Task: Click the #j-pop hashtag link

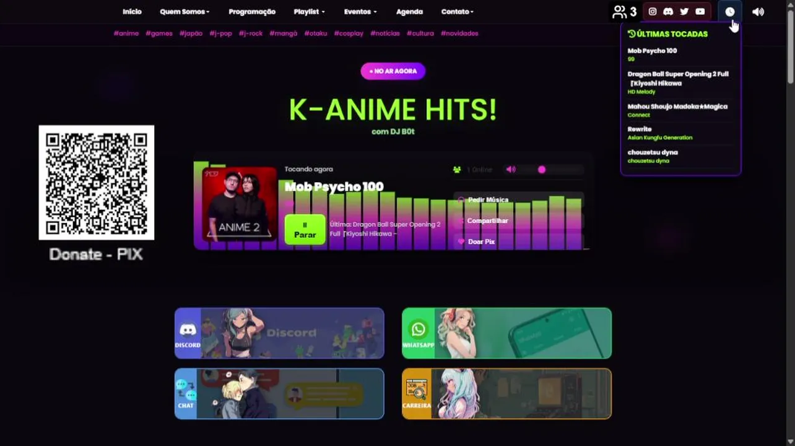Action: click(220, 33)
